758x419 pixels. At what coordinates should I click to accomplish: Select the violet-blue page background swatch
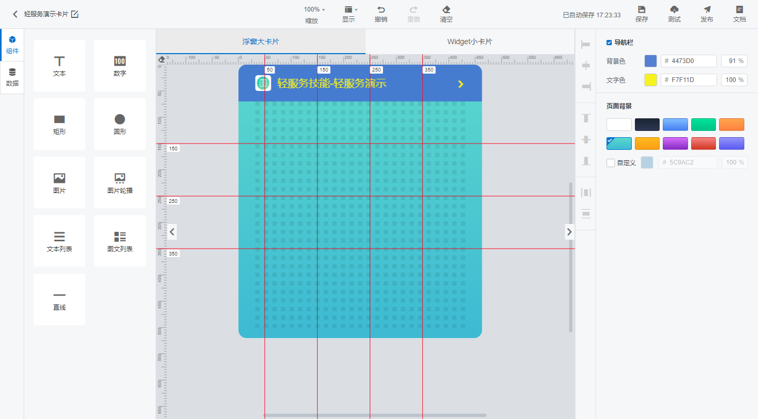pos(732,144)
